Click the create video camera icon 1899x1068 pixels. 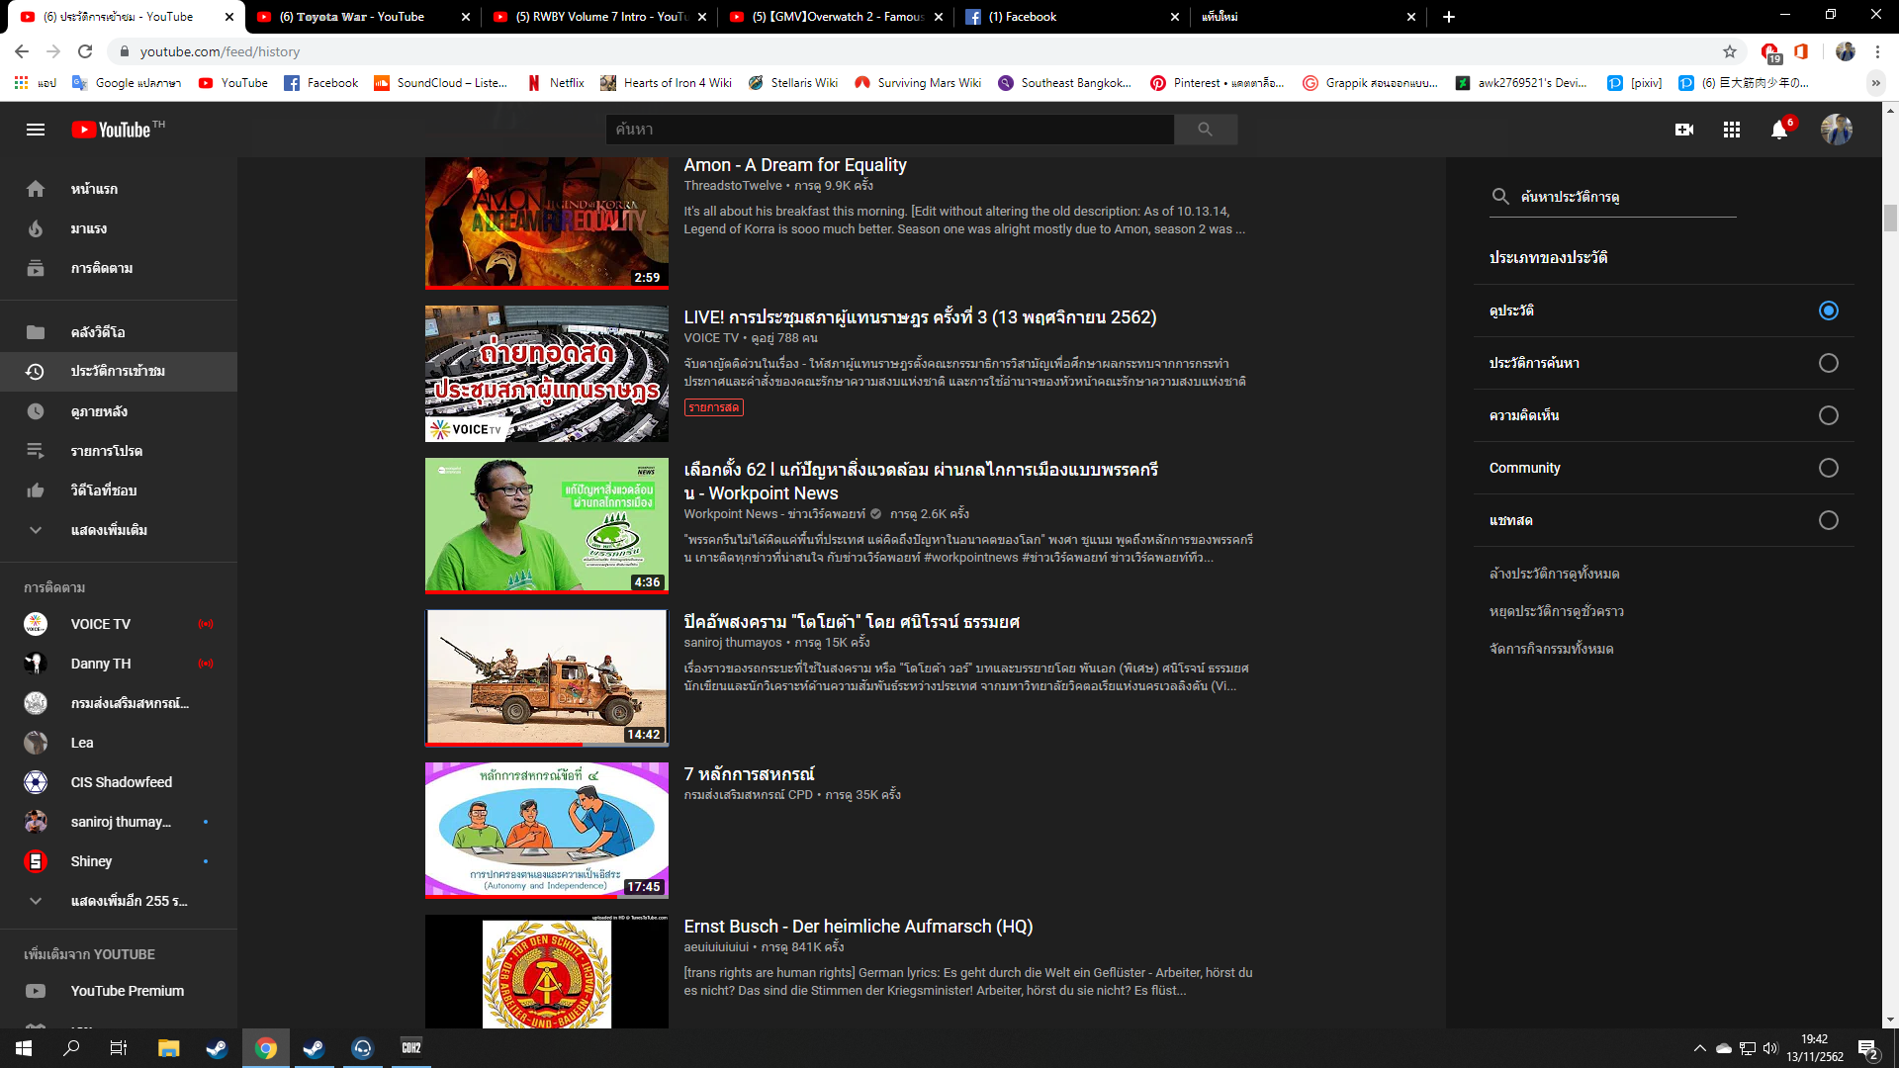1684,130
